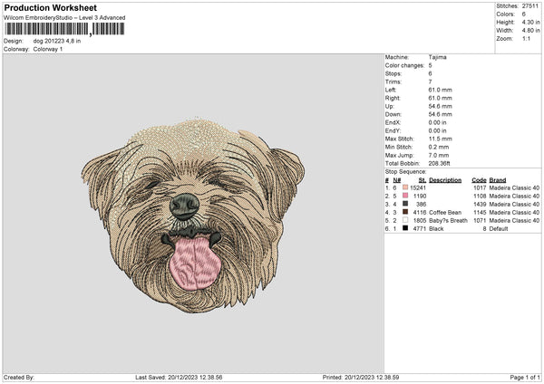Pick the dark gray swatch in stop 3

coord(405,204)
